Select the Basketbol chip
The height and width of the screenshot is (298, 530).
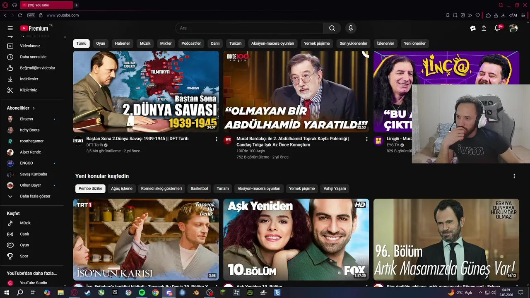pyautogui.click(x=199, y=188)
